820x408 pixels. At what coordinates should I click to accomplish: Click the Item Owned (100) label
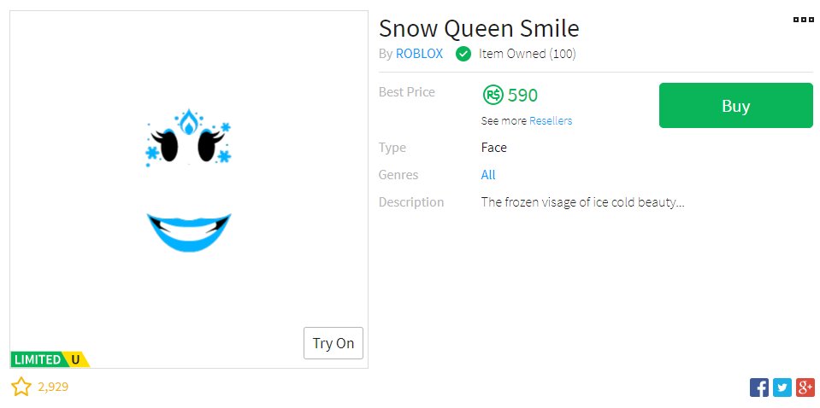coord(527,54)
